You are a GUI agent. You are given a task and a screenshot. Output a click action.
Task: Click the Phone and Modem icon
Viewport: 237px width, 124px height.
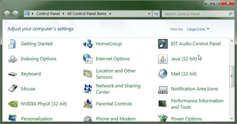coord(88,119)
